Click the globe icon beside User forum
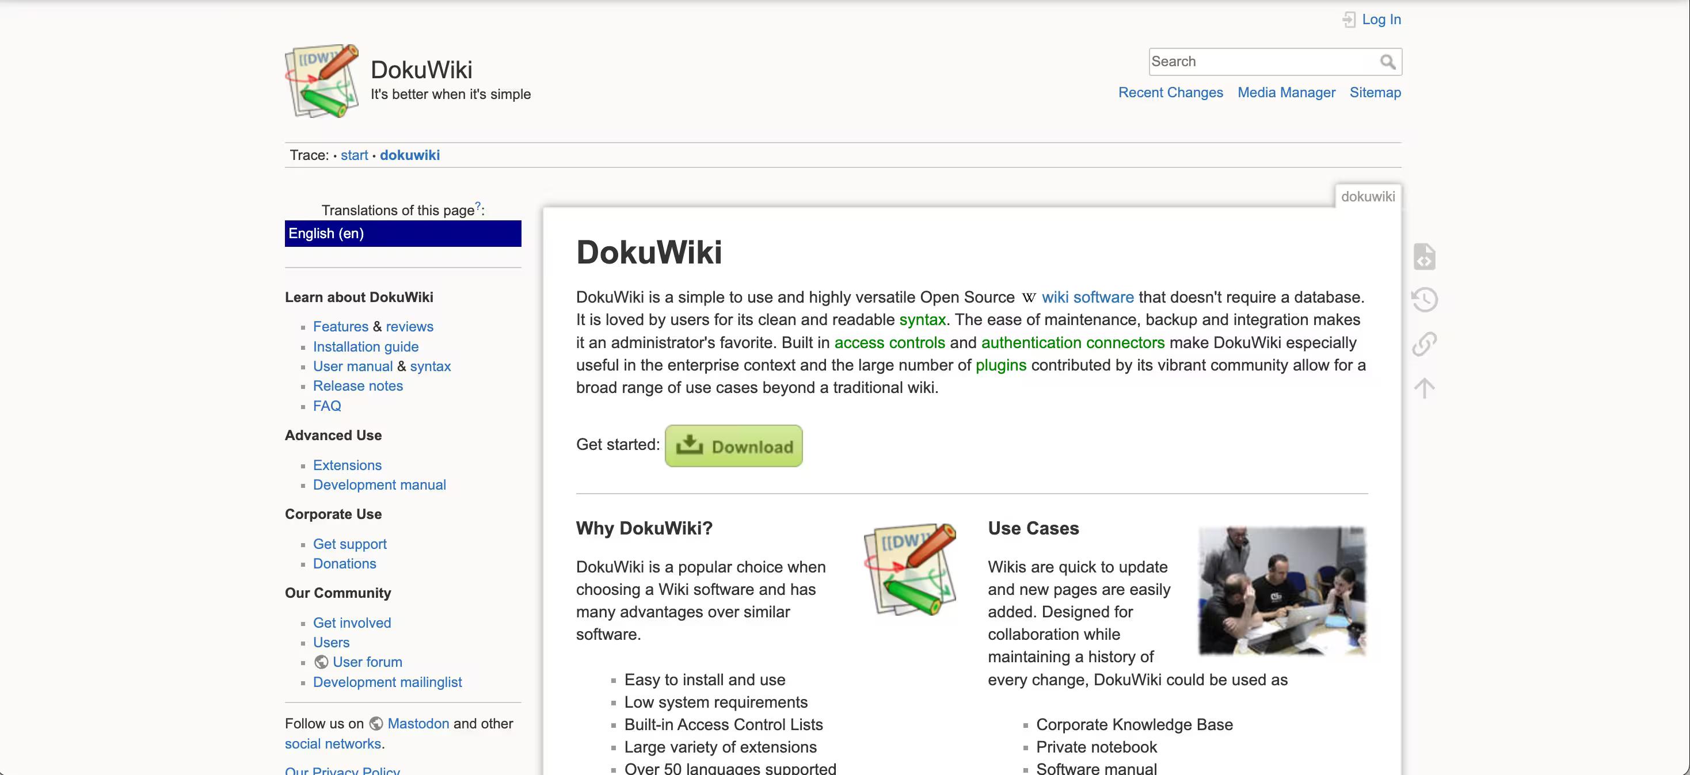The height and width of the screenshot is (775, 1690). click(x=321, y=662)
